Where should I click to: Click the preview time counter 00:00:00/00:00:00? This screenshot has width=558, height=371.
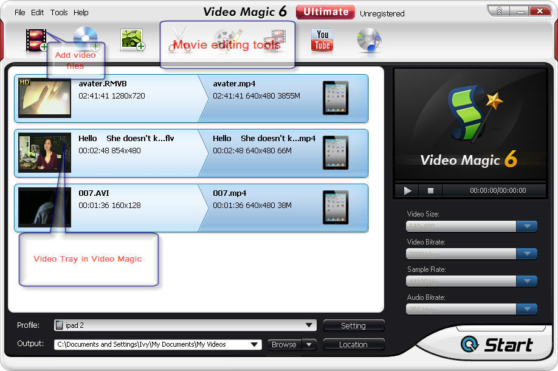(x=498, y=190)
